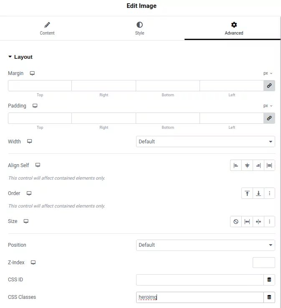Open dynamic tags for CSS Classes
Image resolution: width=281 pixels, height=308 pixels.
(269, 297)
